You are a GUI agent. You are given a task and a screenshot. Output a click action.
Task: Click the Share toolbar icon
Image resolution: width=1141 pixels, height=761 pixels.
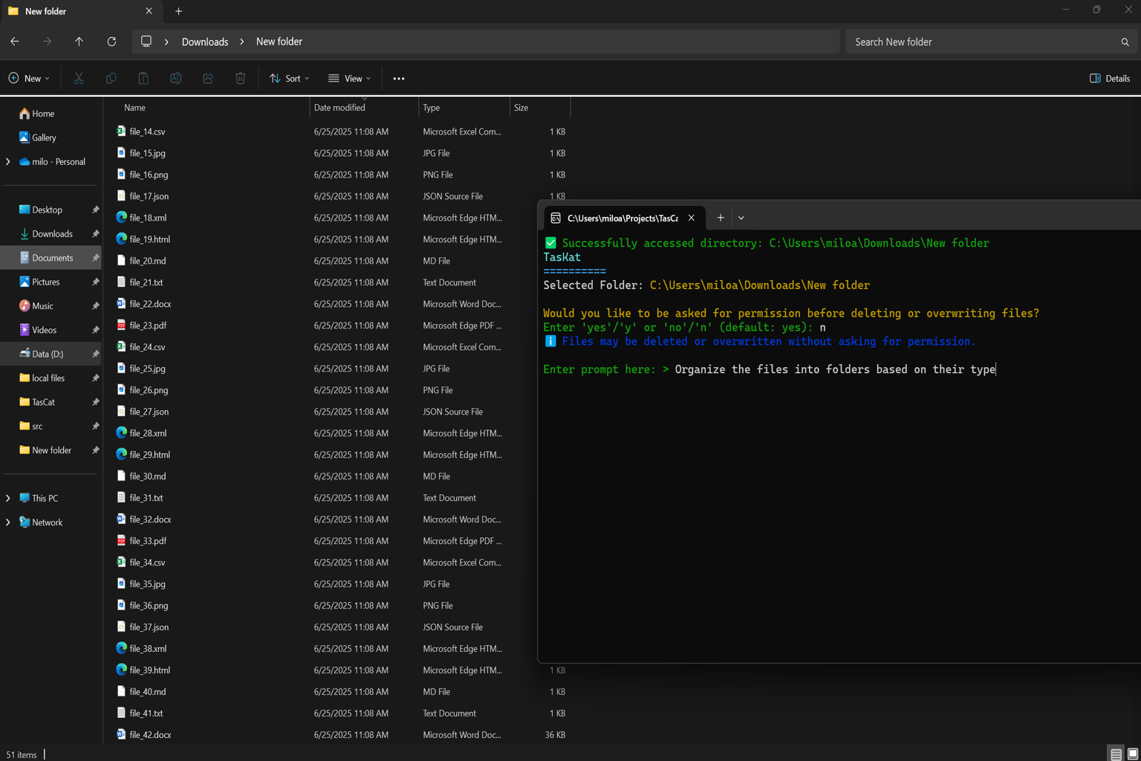208,78
